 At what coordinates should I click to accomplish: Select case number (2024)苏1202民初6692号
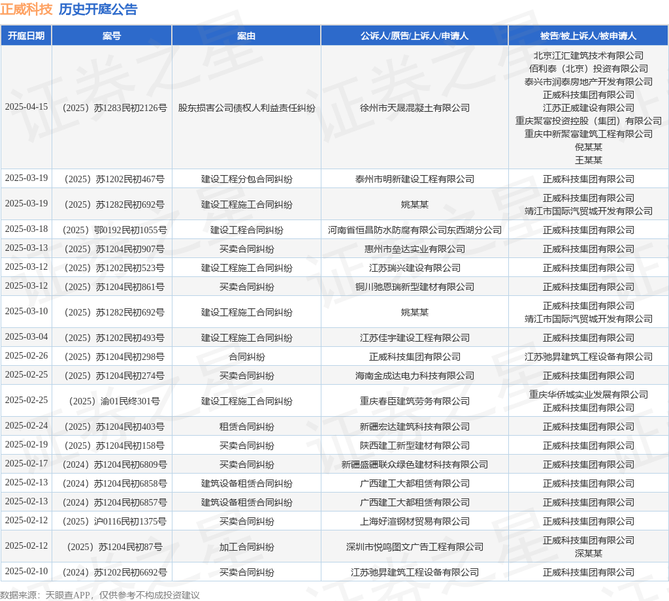pos(115,572)
